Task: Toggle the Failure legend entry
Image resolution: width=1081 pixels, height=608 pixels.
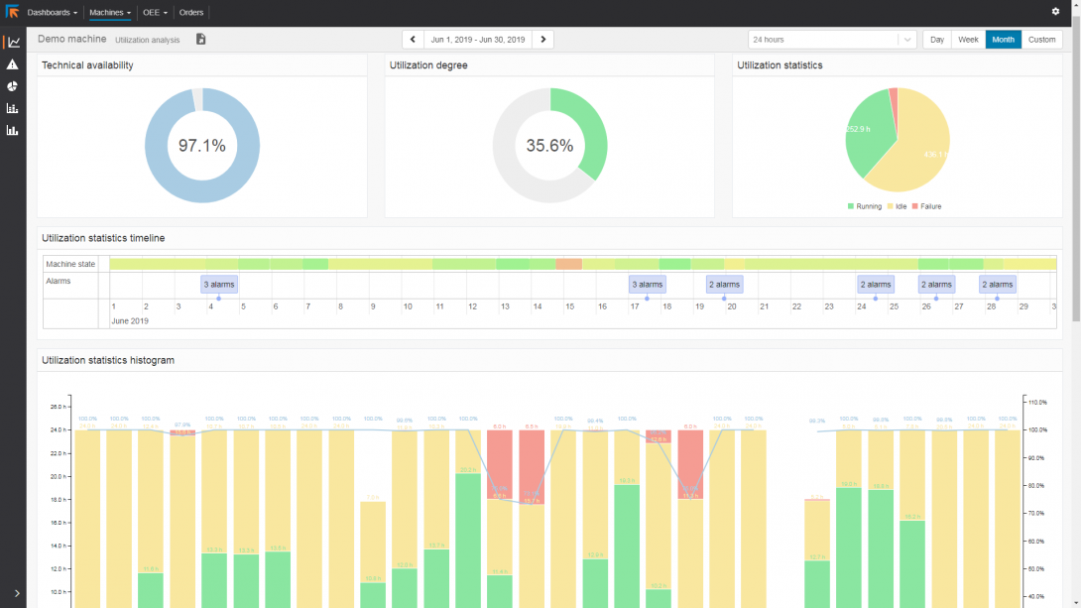Action: [926, 206]
